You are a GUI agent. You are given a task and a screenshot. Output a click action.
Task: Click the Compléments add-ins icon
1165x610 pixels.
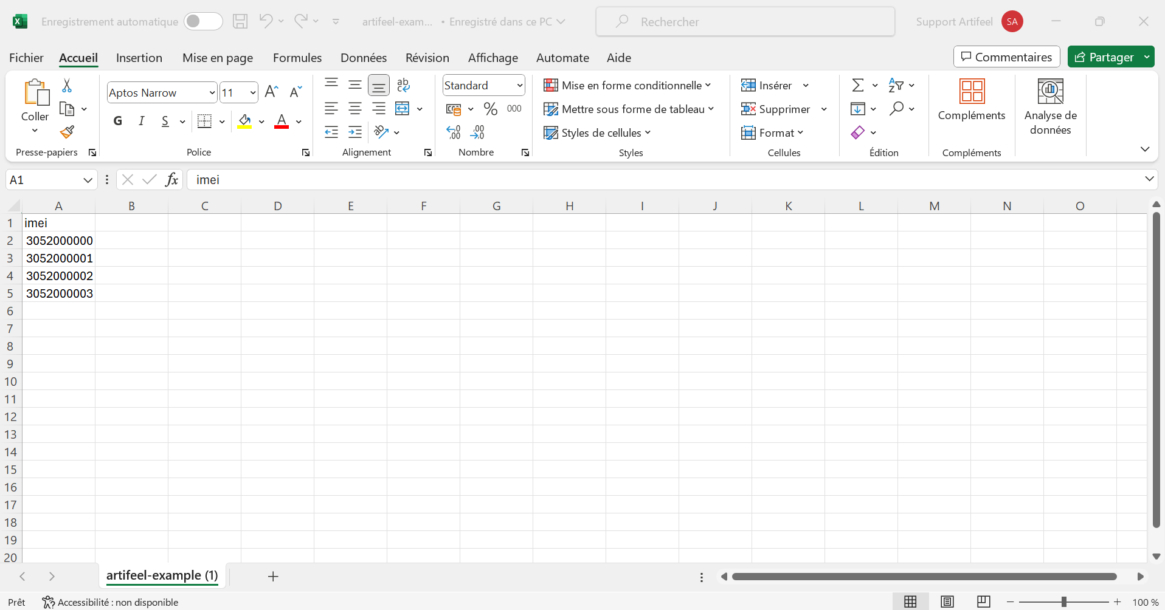point(971,101)
